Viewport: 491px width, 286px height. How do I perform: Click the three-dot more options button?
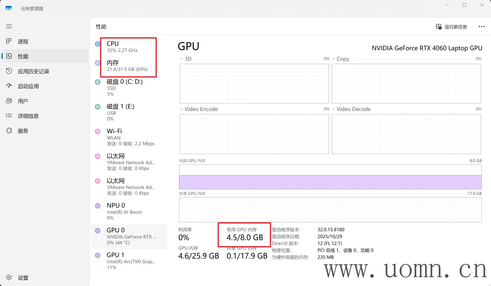[x=481, y=27]
